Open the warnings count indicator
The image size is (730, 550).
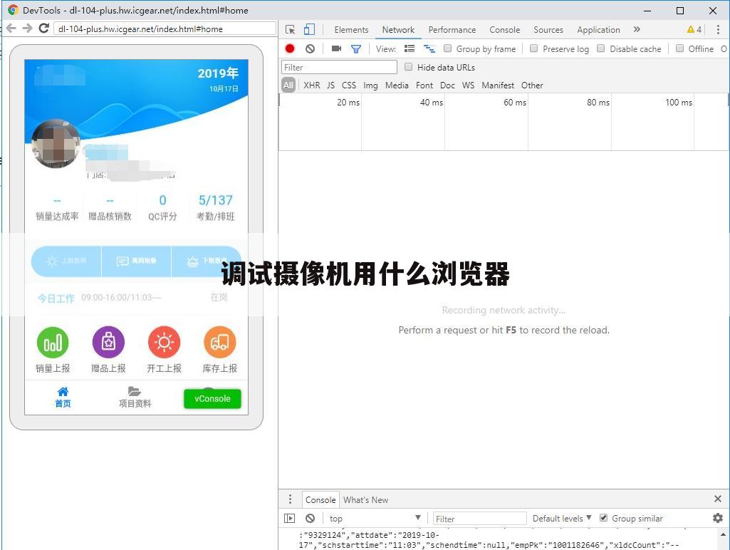coord(694,30)
